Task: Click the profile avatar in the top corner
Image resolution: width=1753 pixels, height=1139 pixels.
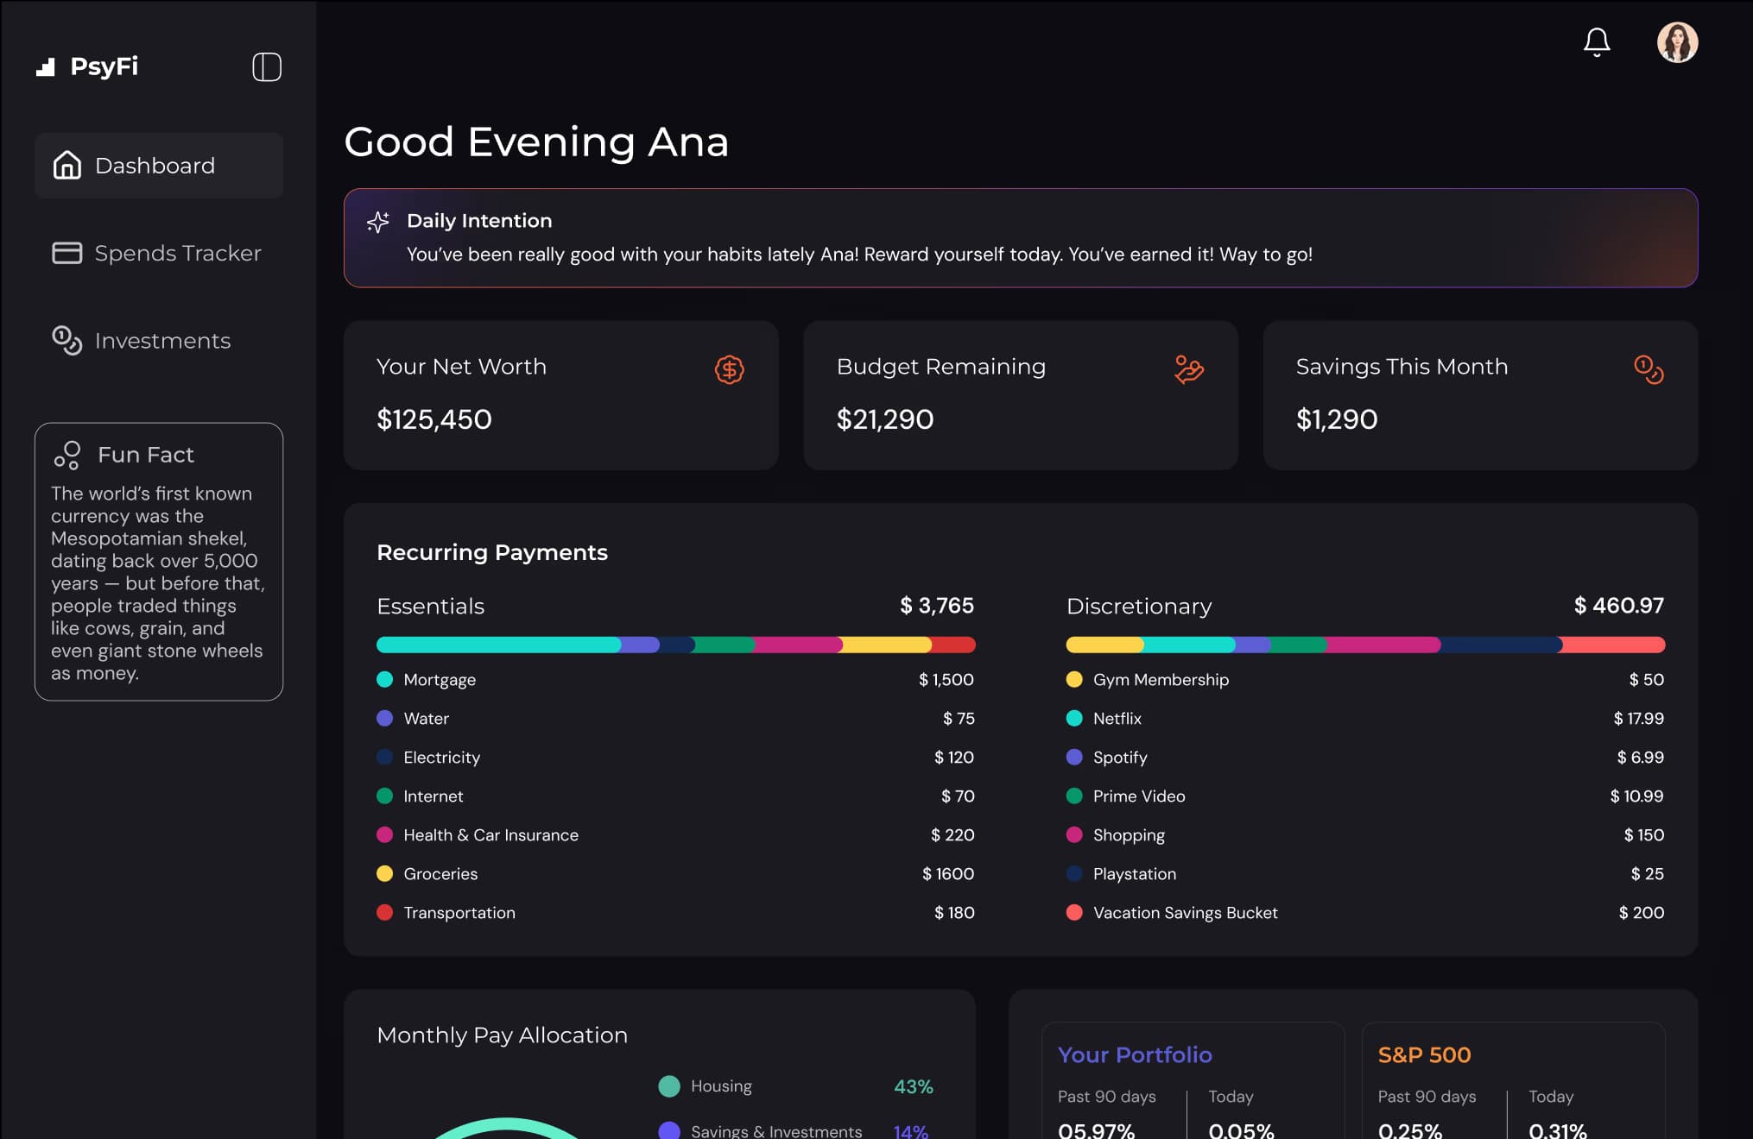Action: pyautogui.click(x=1678, y=42)
